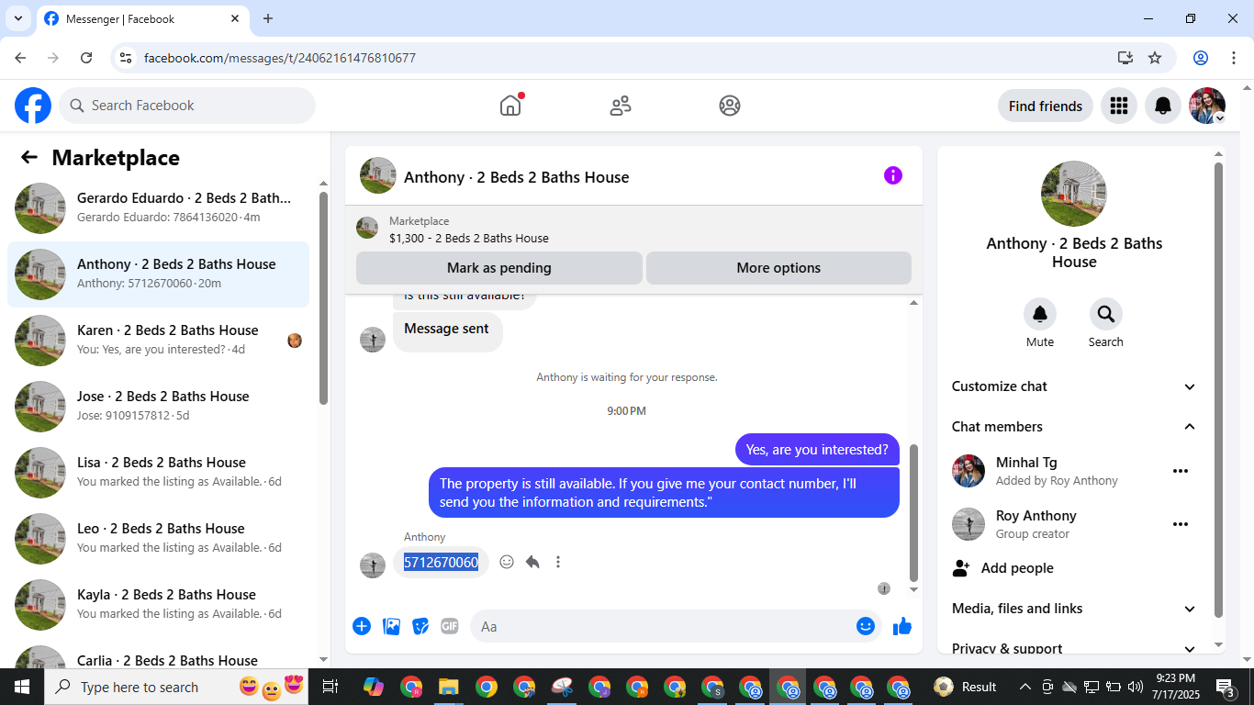Open the Windows Start menu
This screenshot has width=1254, height=705.
click(x=22, y=687)
